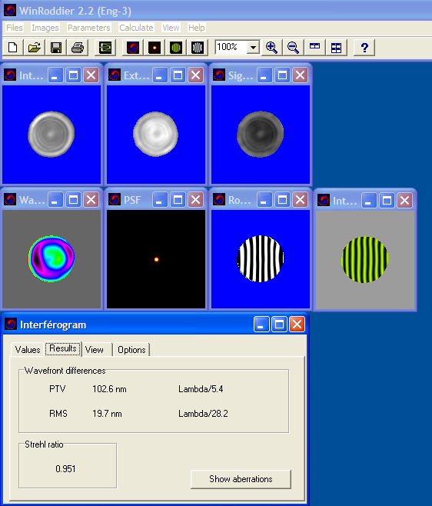Click the Help question mark icon
This screenshot has width=432, height=506.
[x=364, y=48]
